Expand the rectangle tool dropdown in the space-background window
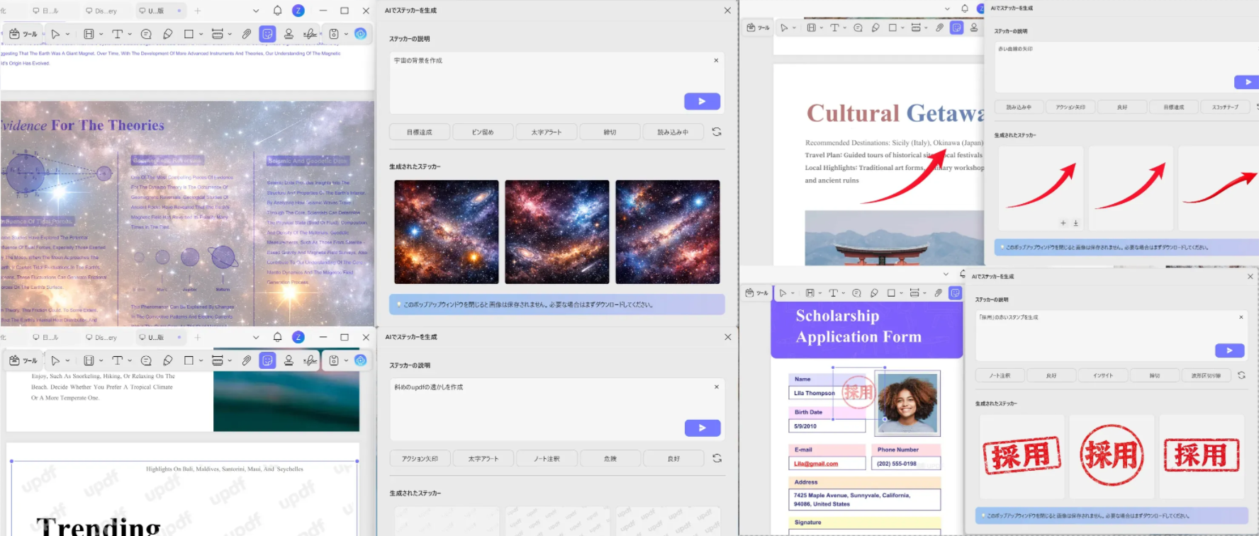 (x=201, y=34)
